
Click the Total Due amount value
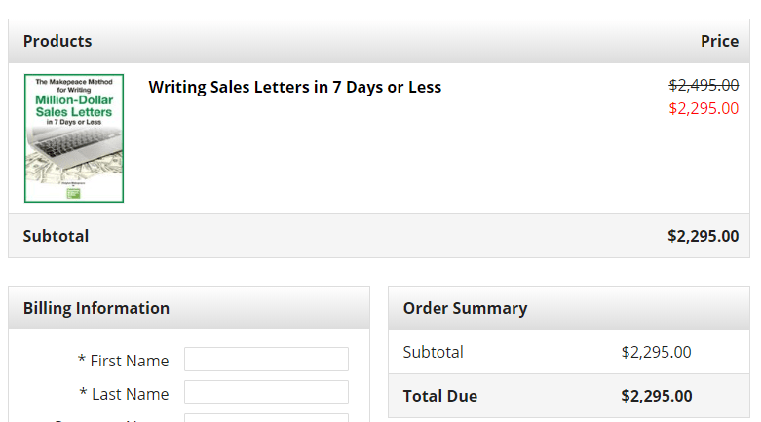(657, 396)
